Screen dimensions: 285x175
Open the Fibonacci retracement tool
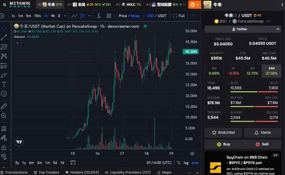[4, 47]
